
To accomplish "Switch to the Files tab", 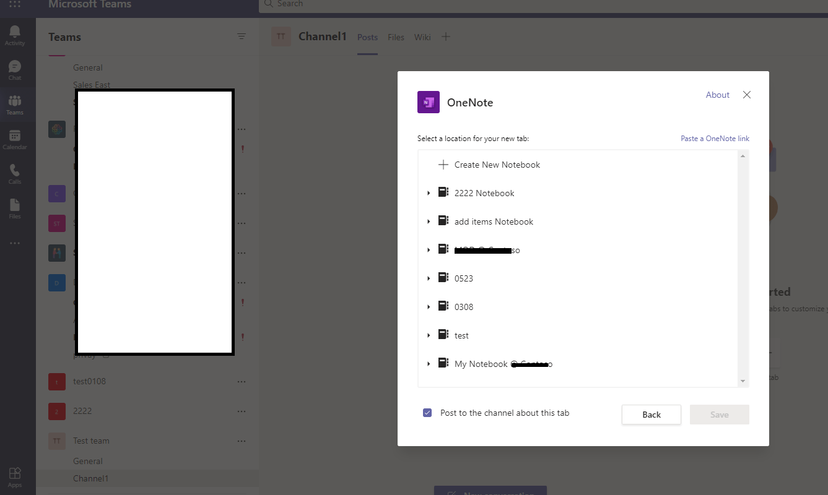I will [396, 37].
